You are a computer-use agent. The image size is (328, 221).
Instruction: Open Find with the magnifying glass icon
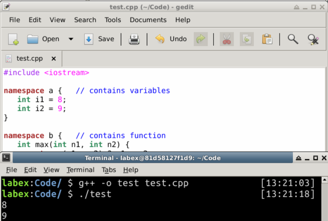(293, 39)
